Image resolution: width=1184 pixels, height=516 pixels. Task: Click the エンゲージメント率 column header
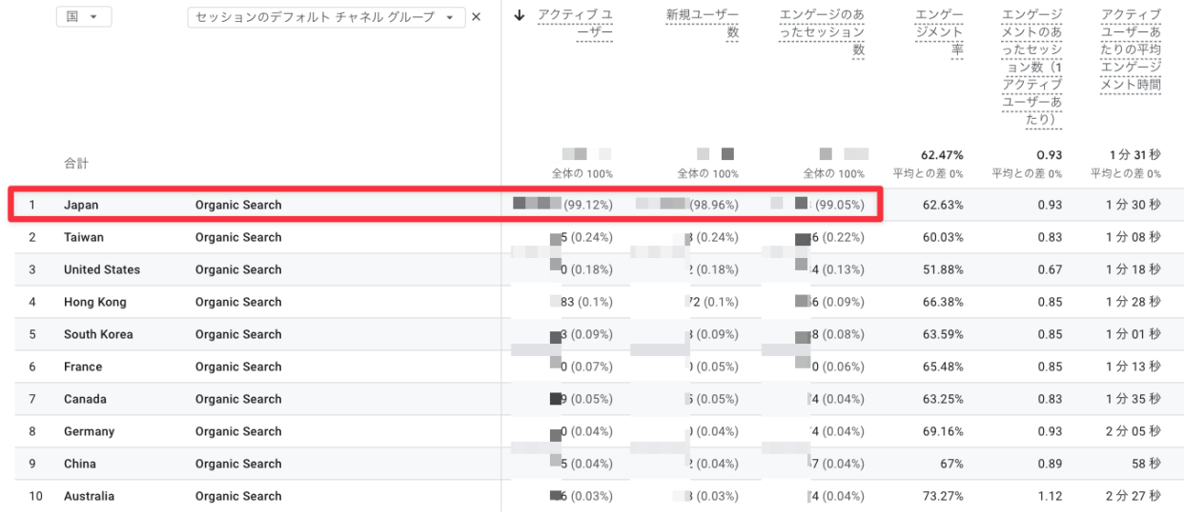point(939,32)
